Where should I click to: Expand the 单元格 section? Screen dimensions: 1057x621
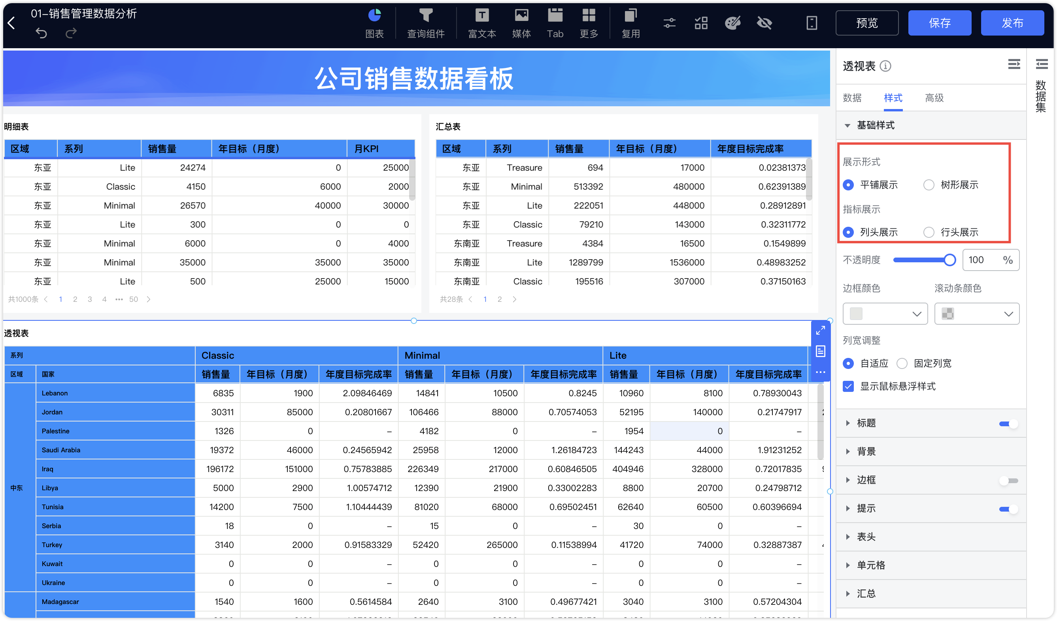point(847,566)
